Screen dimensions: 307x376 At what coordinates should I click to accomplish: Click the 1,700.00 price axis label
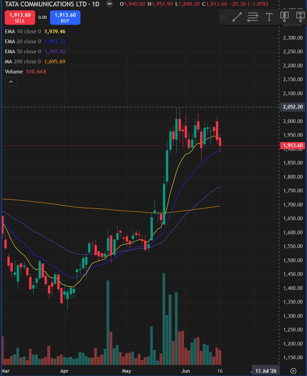[x=293, y=204]
